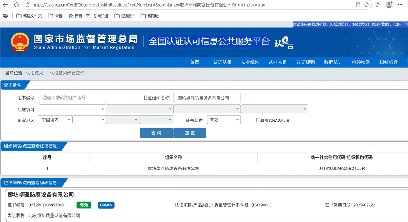408x222 pixels.
Task: Click the blue CNAS badge
Action: click(106, 205)
